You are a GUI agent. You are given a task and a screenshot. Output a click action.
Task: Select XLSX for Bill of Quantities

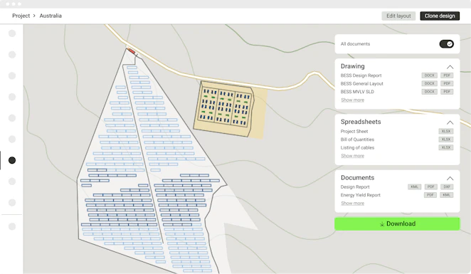[x=446, y=139]
